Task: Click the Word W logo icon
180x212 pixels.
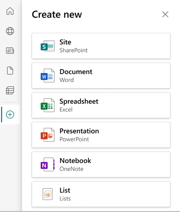Action: [x=47, y=76]
